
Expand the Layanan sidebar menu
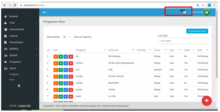point(20,36)
